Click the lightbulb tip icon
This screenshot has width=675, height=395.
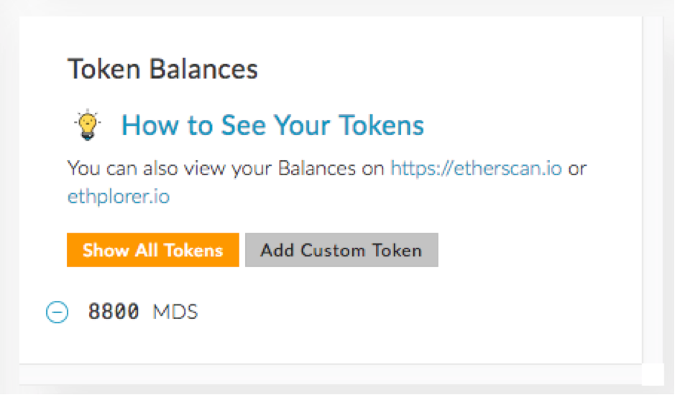coord(87,125)
